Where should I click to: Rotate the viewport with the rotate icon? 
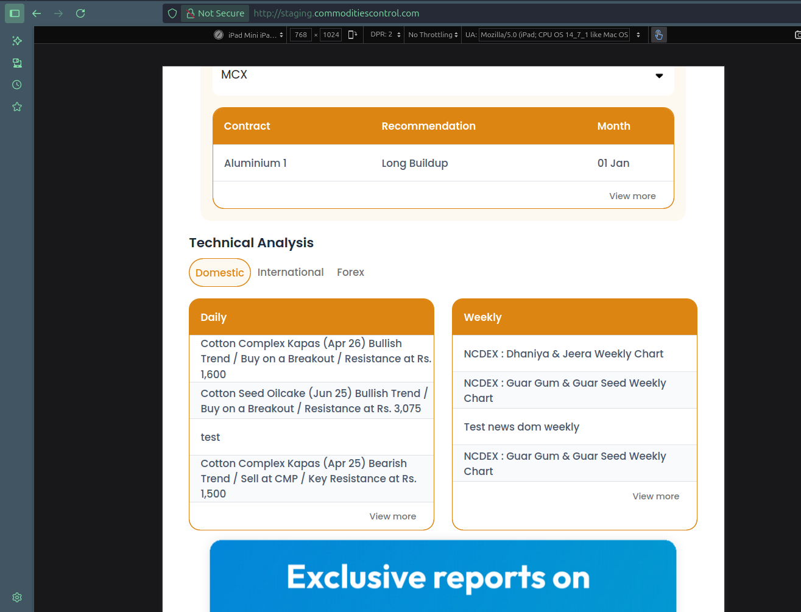click(352, 35)
